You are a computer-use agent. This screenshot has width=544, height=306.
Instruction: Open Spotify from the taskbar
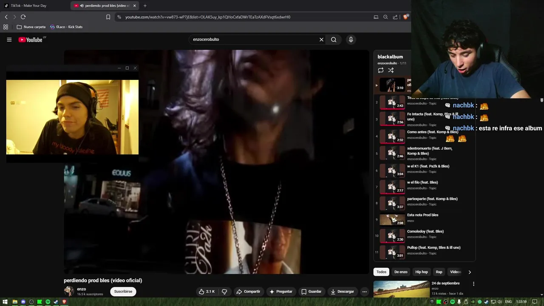(x=48, y=302)
